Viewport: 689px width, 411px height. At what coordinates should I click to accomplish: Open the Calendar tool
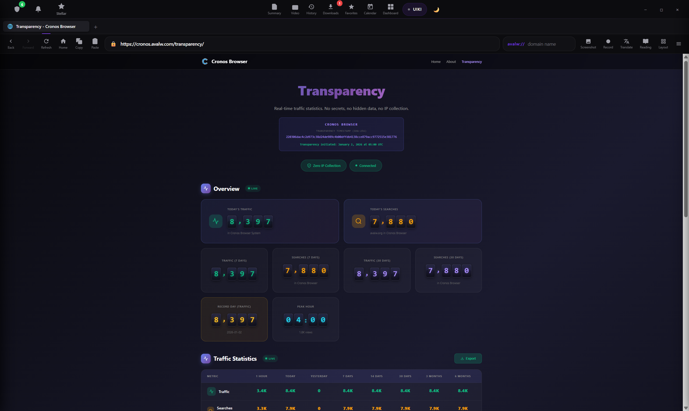click(370, 9)
